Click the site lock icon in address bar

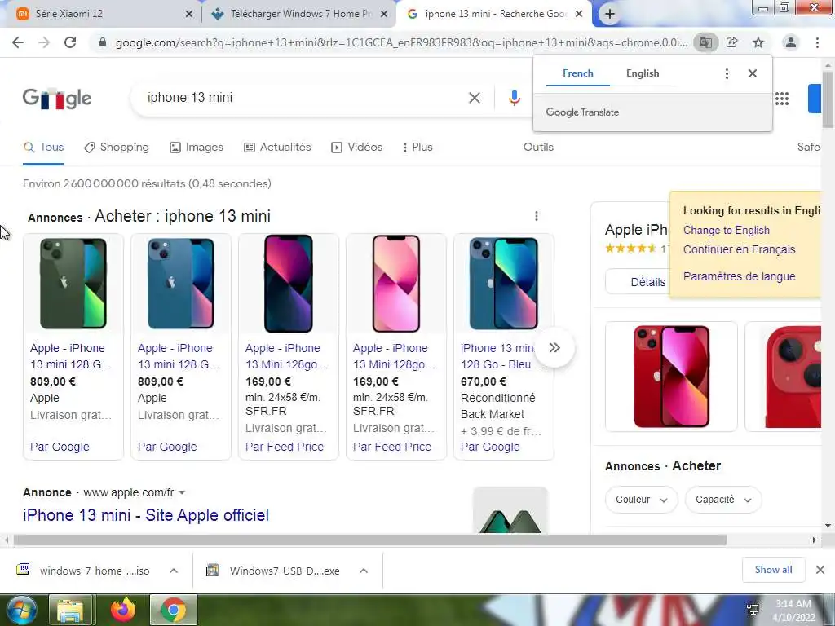tap(103, 42)
